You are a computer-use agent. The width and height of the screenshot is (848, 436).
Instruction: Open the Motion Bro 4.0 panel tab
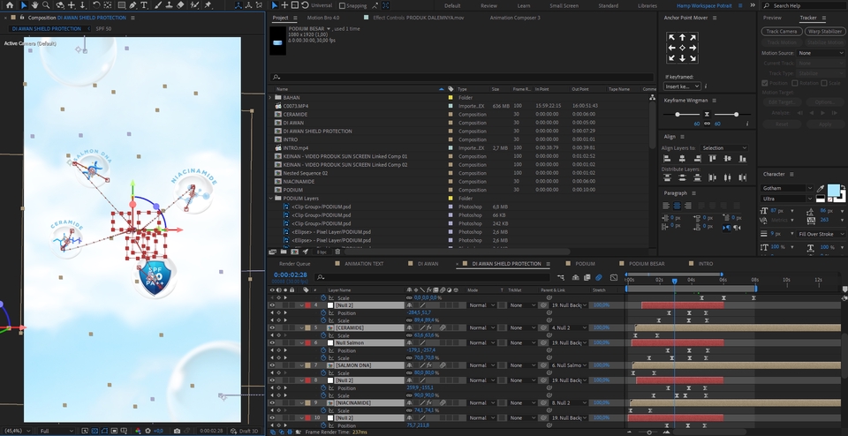[323, 18]
